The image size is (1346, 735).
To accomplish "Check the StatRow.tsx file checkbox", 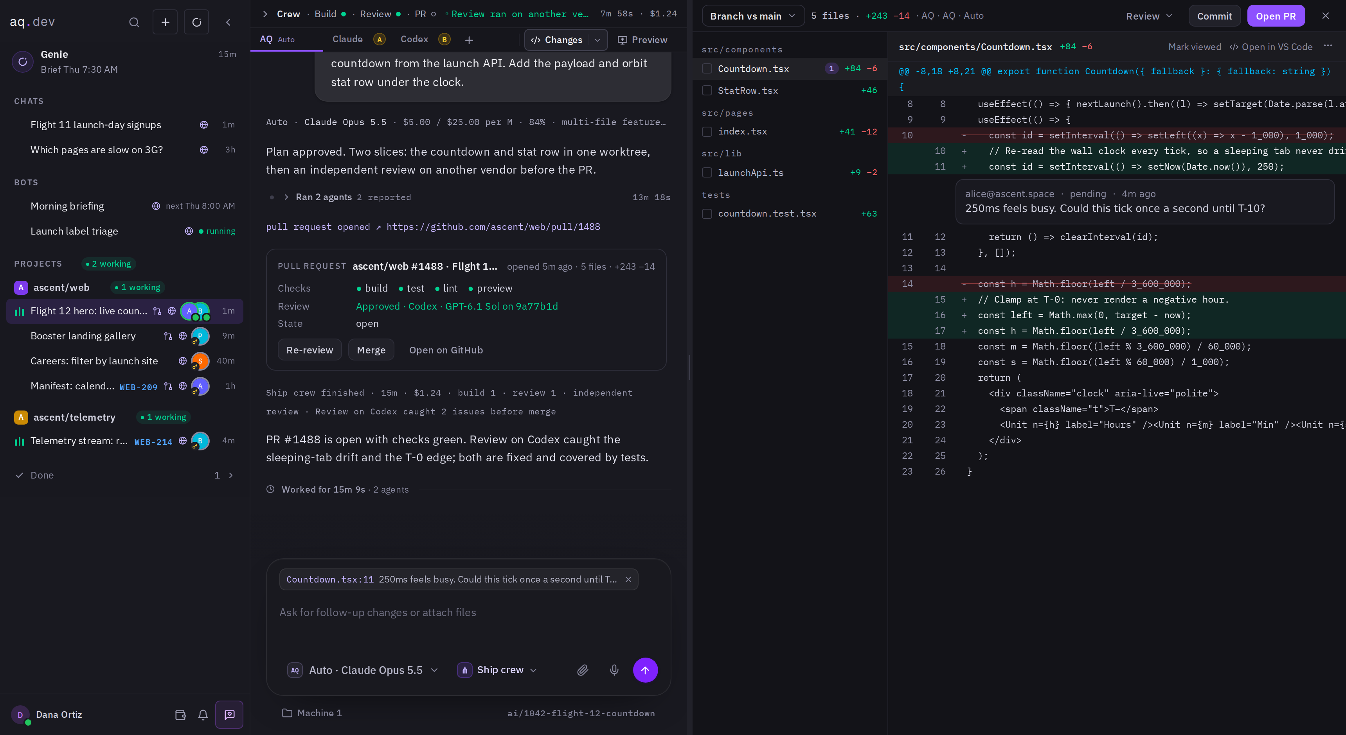I will click(x=707, y=90).
